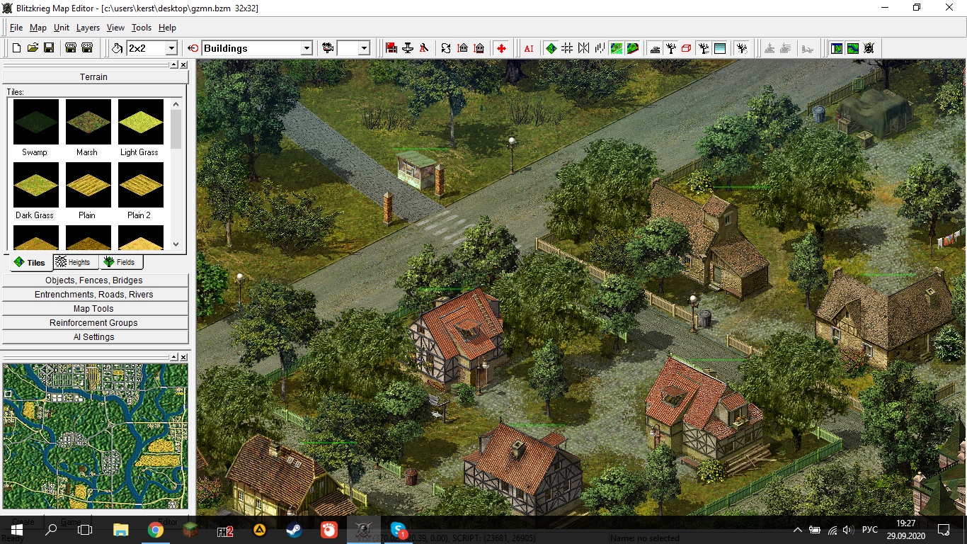The width and height of the screenshot is (967, 544).
Task: Expand the Reinforcement Groups section
Action: pyautogui.click(x=94, y=323)
